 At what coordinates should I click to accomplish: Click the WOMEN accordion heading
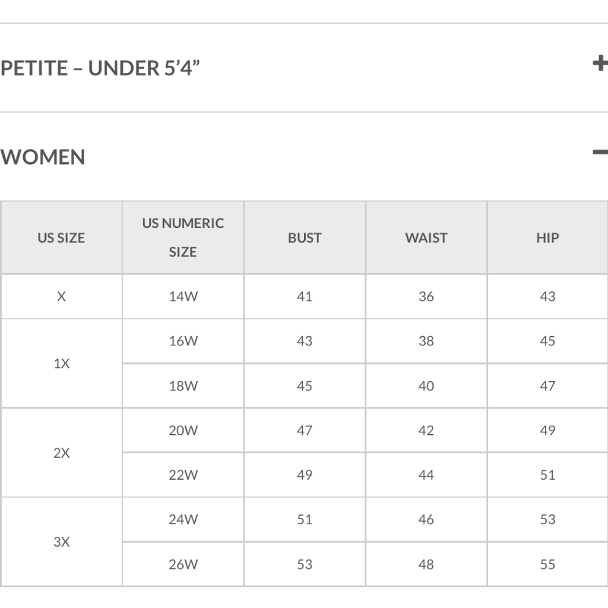[x=43, y=157]
